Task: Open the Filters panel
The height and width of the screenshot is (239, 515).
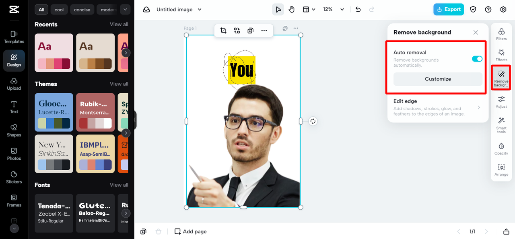Action: (x=501, y=34)
